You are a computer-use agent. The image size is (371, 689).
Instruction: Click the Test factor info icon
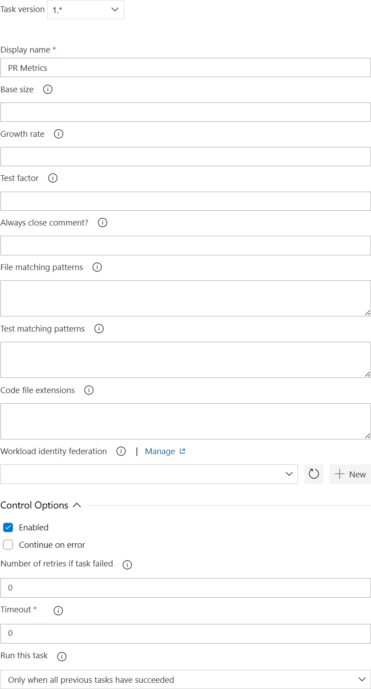(53, 178)
